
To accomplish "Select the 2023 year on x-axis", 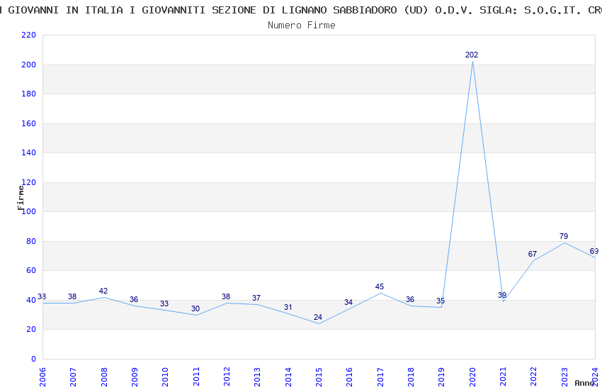I will tap(564, 376).
